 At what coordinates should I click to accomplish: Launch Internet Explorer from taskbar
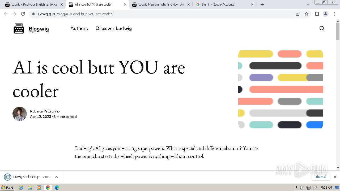coord(21,188)
